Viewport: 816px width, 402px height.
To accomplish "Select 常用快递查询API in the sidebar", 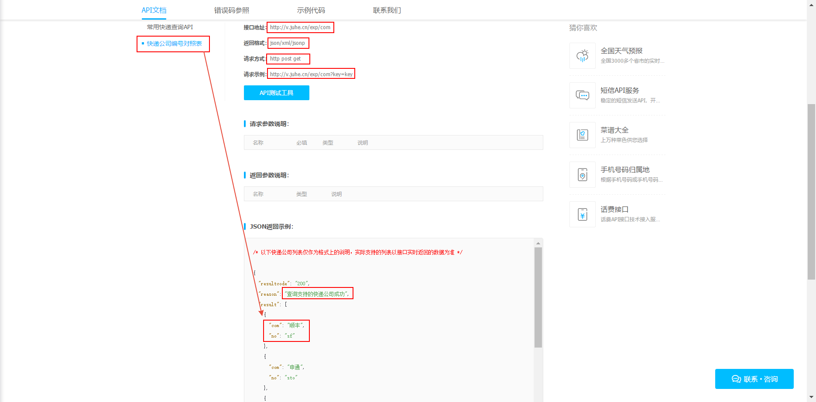I will (170, 27).
